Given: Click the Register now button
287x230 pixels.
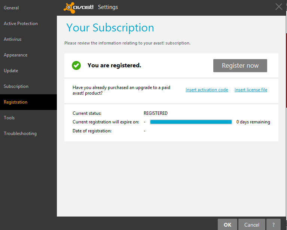Looking at the screenshot, I should click(x=240, y=65).
